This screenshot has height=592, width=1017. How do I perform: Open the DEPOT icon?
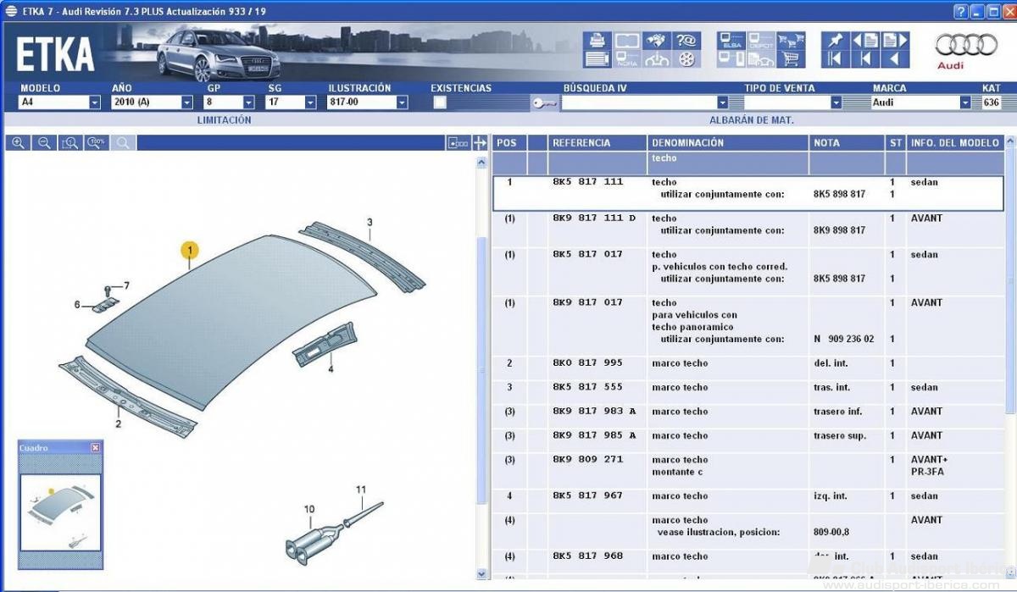pyautogui.click(x=761, y=41)
